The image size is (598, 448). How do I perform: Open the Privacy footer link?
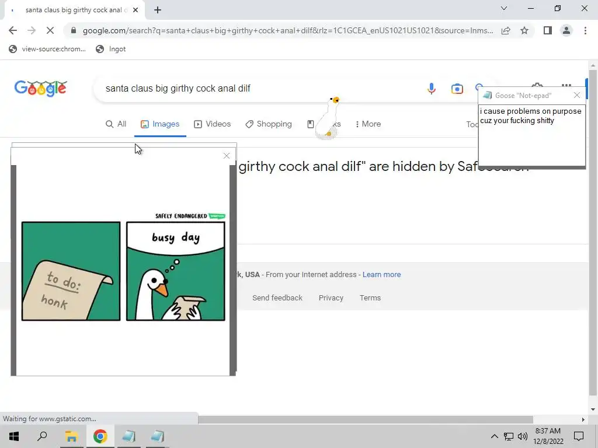point(331,298)
